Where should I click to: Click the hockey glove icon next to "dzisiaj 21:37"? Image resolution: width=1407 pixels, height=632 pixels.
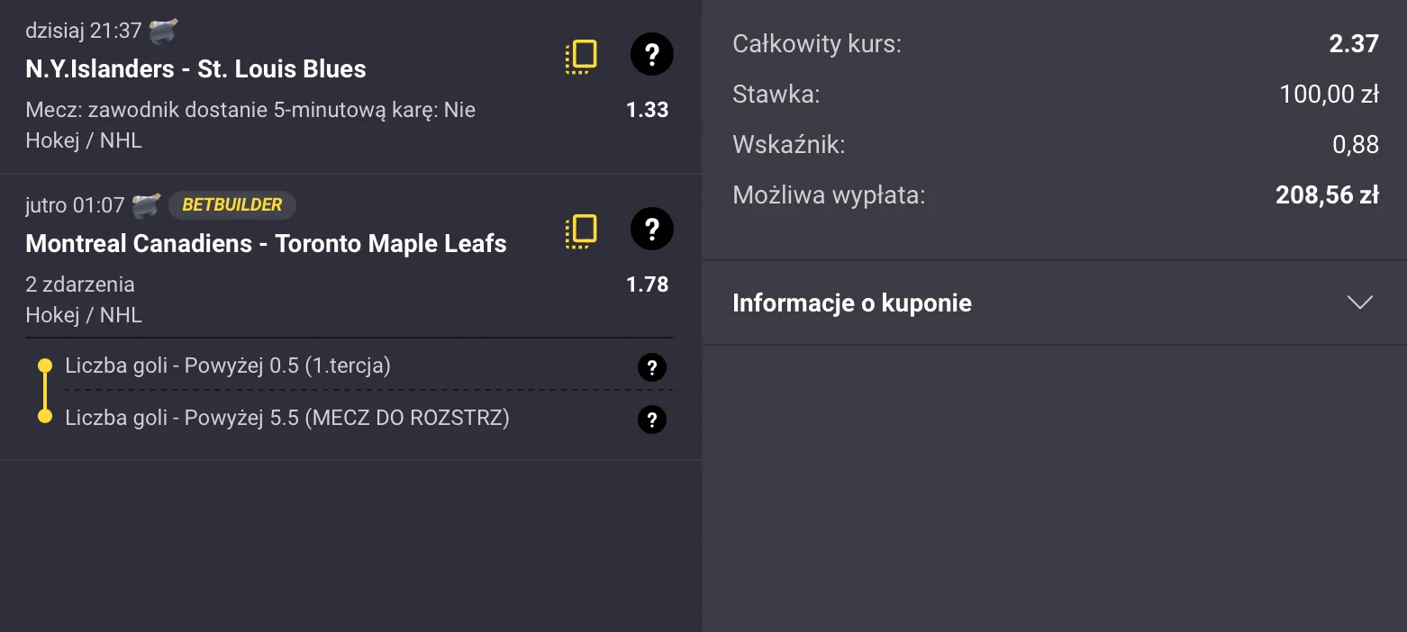tap(162, 29)
